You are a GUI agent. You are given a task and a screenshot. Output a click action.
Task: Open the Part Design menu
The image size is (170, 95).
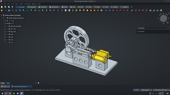point(28,4)
